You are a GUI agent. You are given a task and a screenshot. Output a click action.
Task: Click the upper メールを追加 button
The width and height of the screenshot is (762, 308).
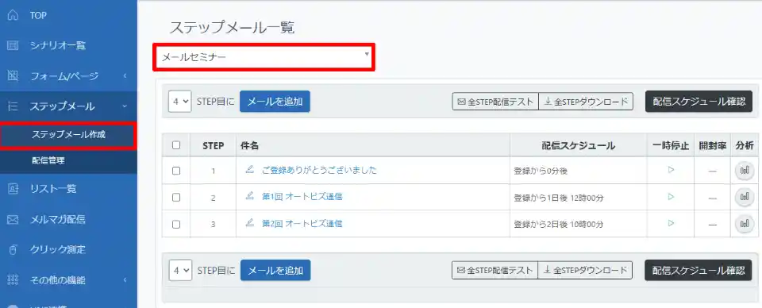pyautogui.click(x=275, y=102)
